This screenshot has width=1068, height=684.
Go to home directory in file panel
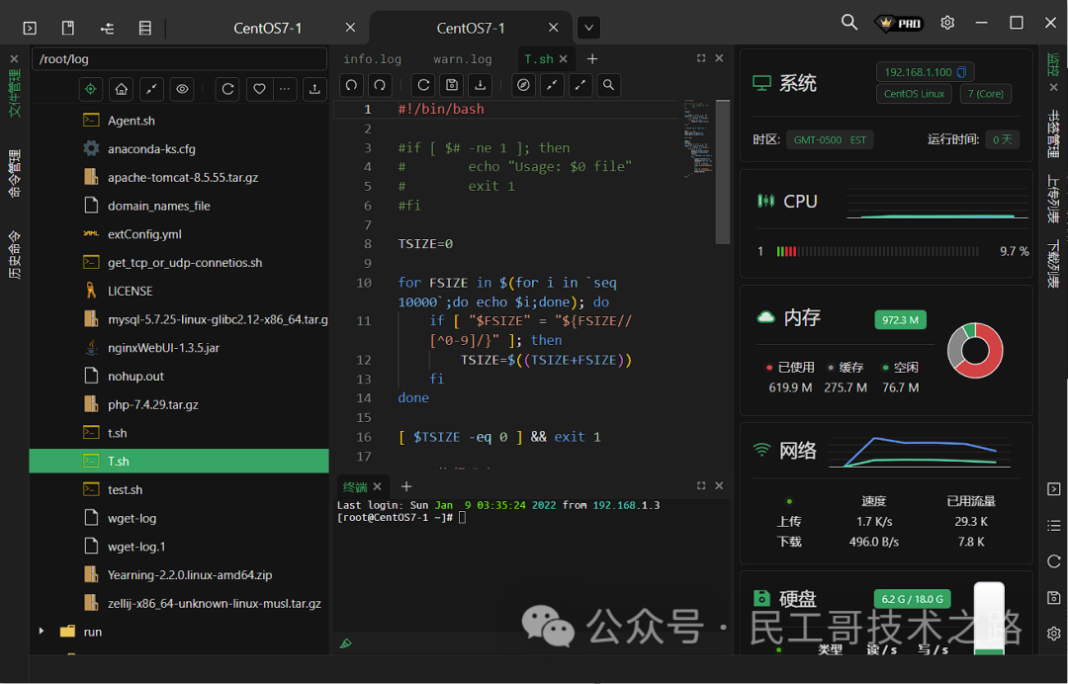click(x=122, y=89)
